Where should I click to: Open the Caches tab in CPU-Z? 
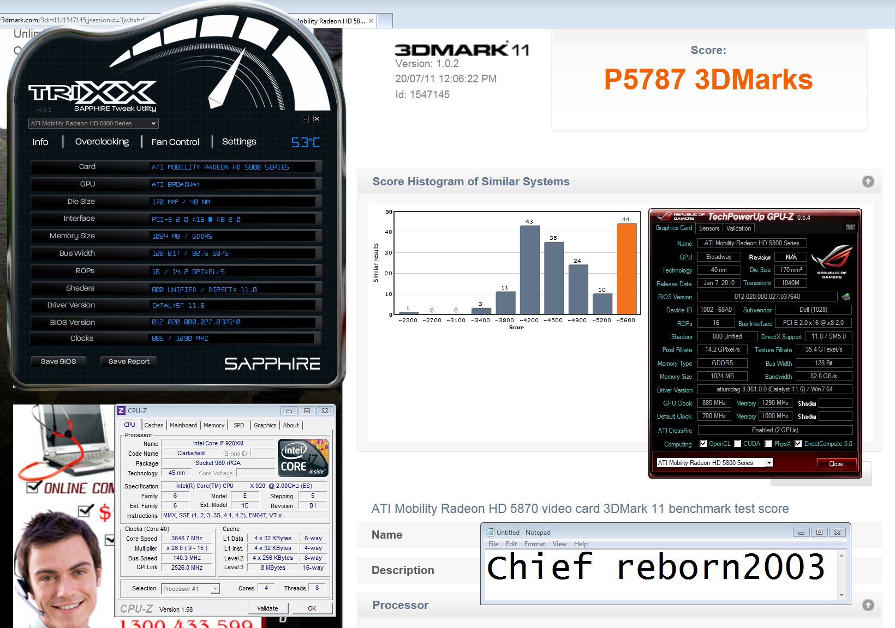(153, 425)
